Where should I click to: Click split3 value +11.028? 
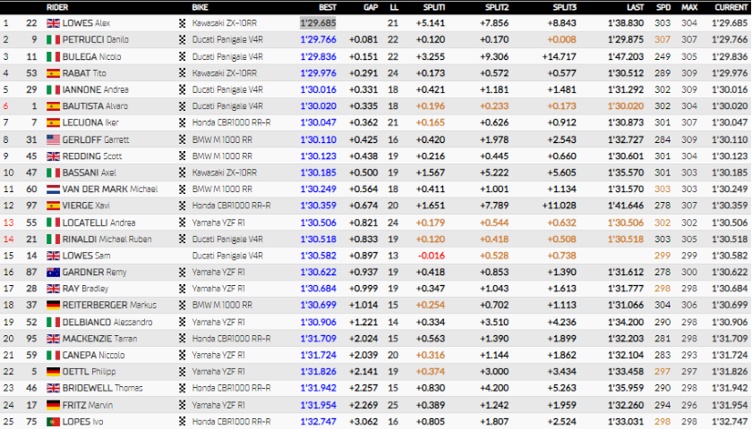(560, 206)
